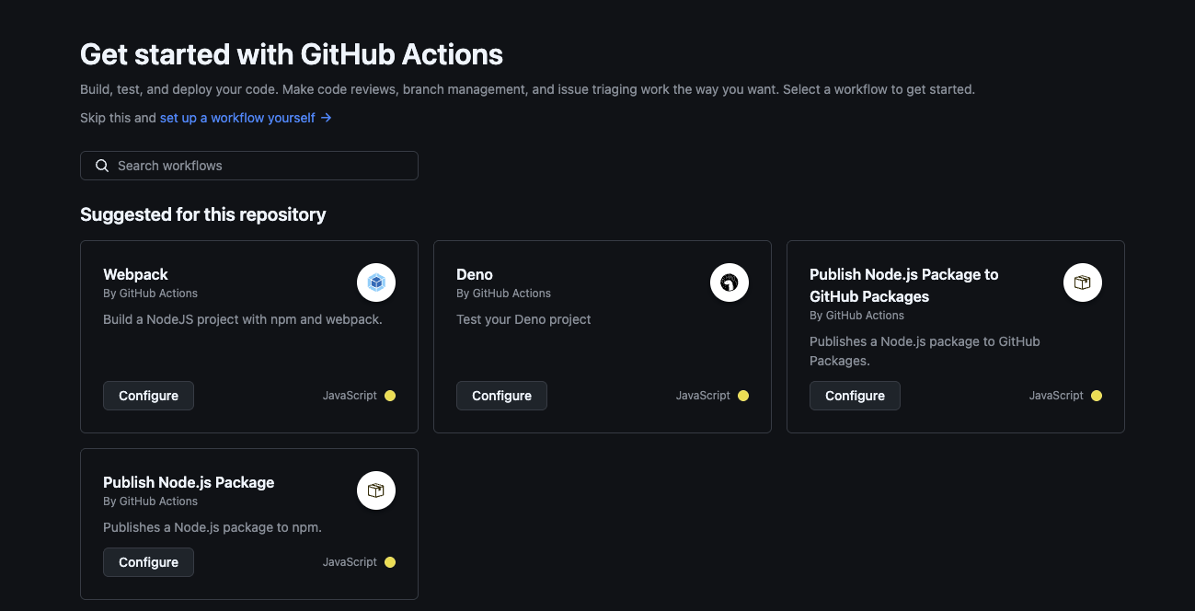Click the yellow JavaScript dot on Webpack card
The width and height of the screenshot is (1195, 611).
click(390, 396)
